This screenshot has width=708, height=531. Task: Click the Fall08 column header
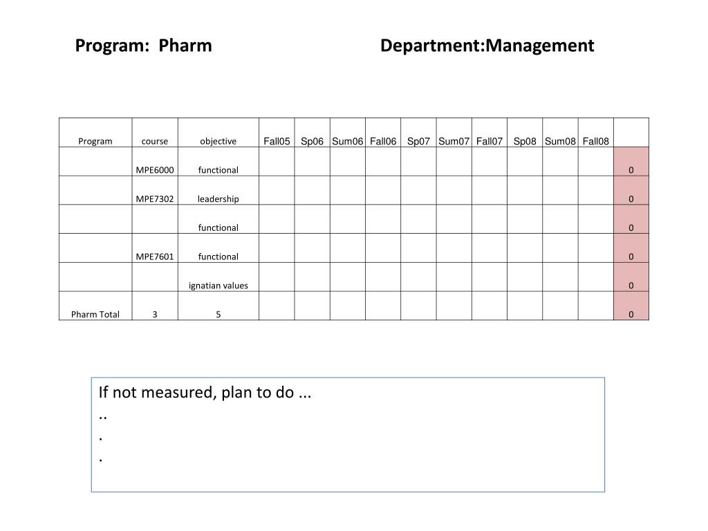point(596,133)
